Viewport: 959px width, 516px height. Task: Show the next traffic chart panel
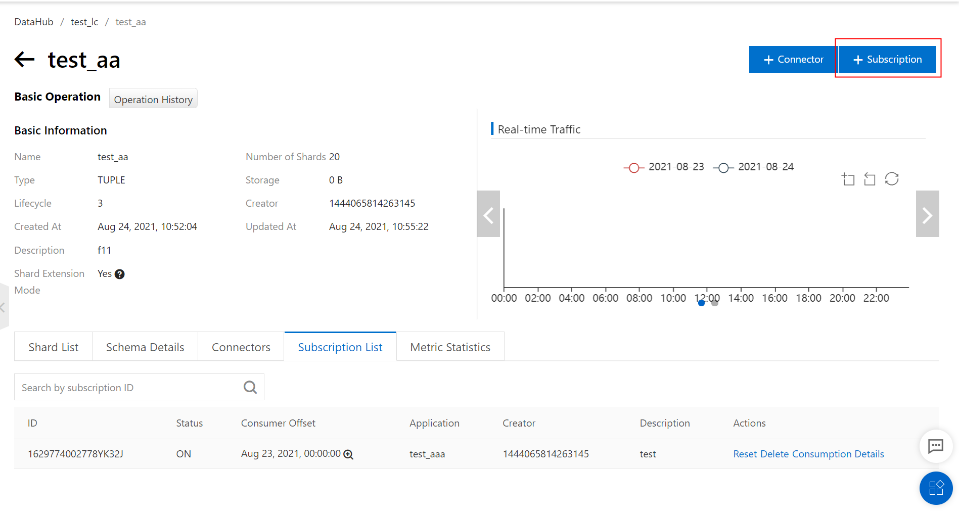click(x=927, y=214)
